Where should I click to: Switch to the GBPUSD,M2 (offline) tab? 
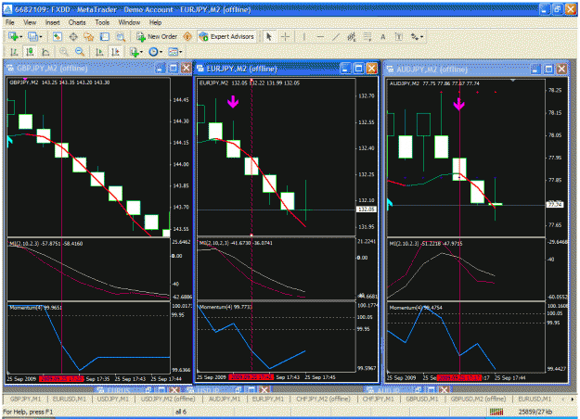pos(478,399)
